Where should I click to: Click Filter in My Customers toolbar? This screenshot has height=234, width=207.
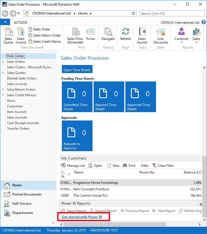click(x=145, y=165)
